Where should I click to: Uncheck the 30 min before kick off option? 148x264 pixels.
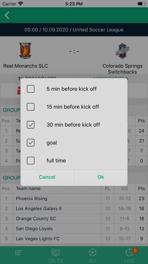pos(31,125)
